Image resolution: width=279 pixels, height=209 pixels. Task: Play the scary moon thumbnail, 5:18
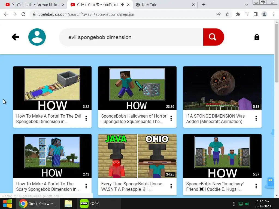[222, 88]
